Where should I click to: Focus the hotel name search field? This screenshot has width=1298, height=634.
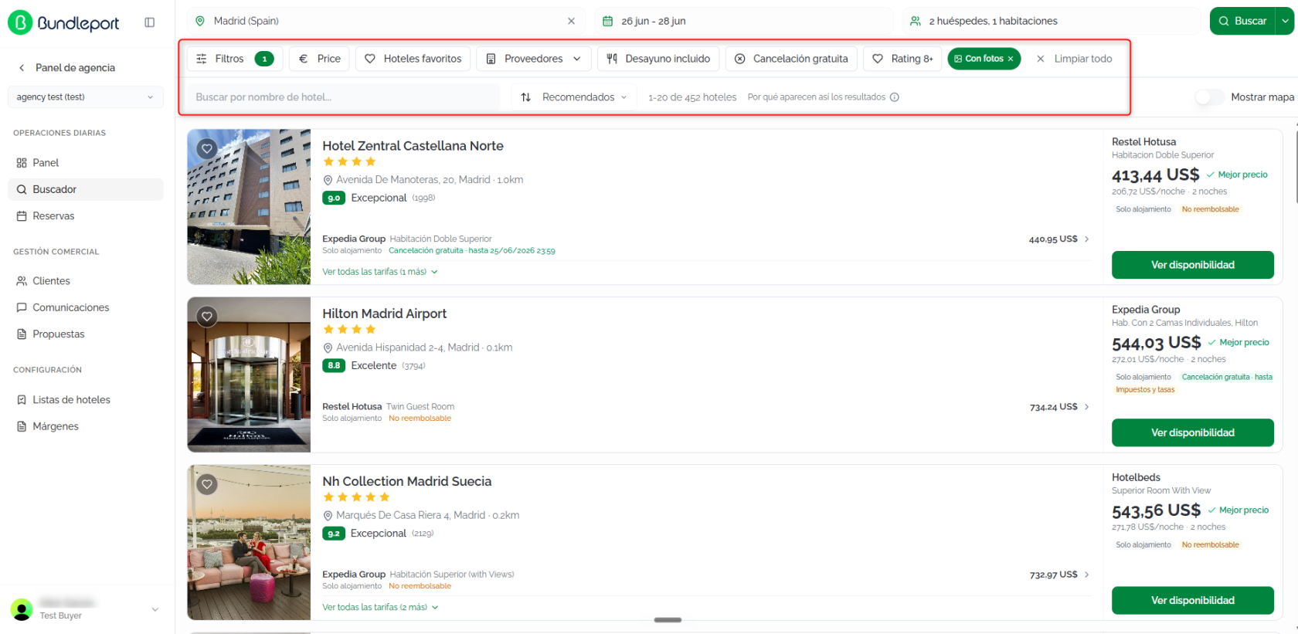pyautogui.click(x=343, y=97)
